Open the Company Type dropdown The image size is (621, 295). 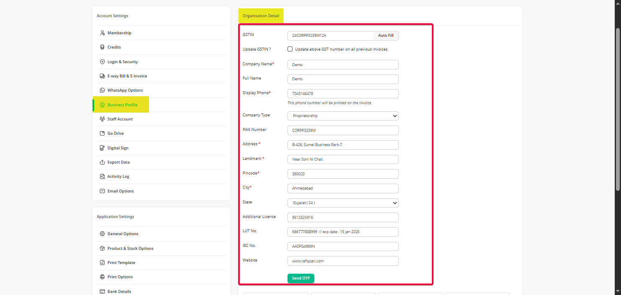coord(343,116)
